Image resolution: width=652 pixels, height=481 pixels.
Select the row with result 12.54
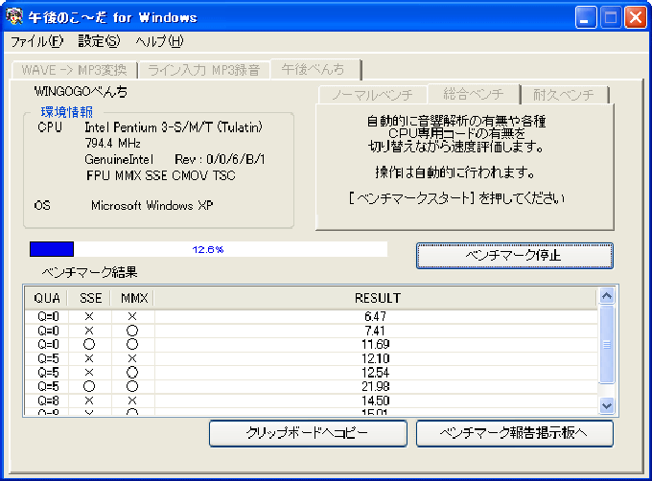[x=311, y=373]
